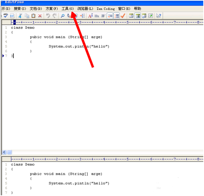Click the horizontal scrollbar left arrow
The image size is (204, 196).
click(x=4, y=152)
